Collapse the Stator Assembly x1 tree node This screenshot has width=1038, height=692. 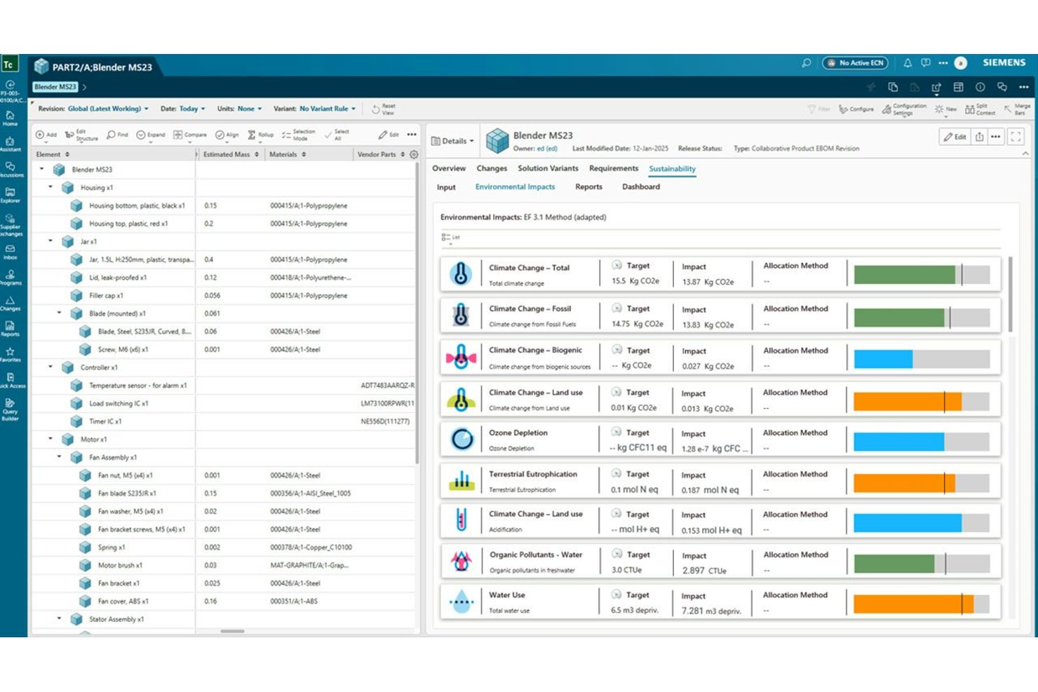59,619
